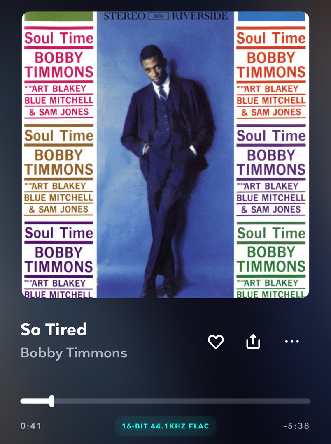The height and width of the screenshot is (444, 331).
Task: Open the three-dot more options menu
Action: click(x=292, y=342)
